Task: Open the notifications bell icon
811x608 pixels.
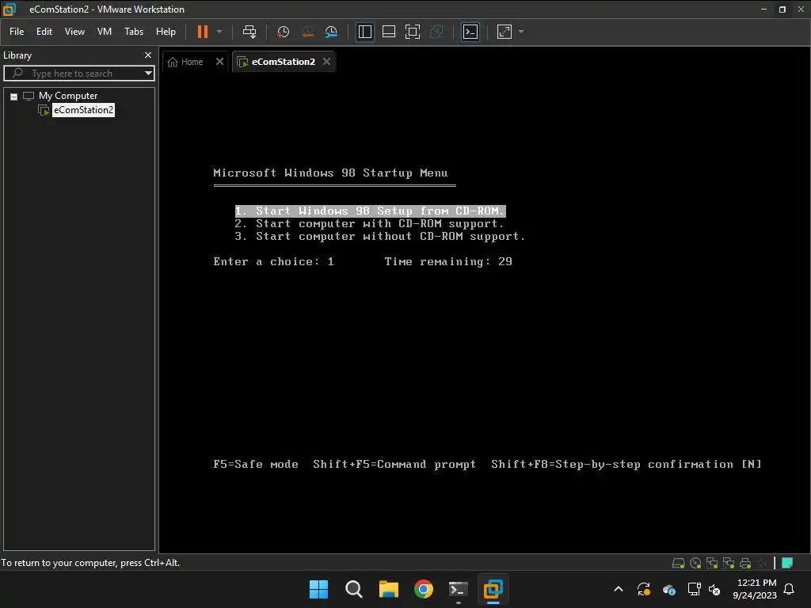Action: coord(790,589)
